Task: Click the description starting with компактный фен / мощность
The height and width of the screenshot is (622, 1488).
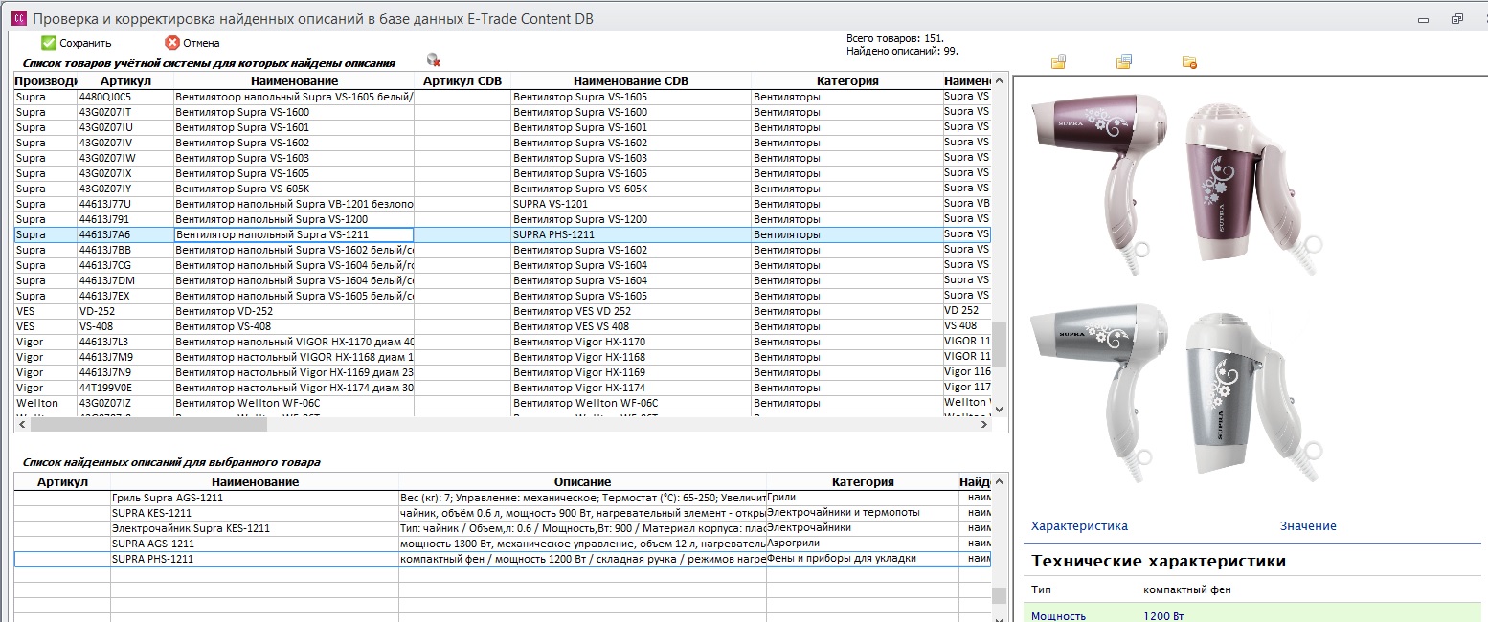Action: point(582,559)
